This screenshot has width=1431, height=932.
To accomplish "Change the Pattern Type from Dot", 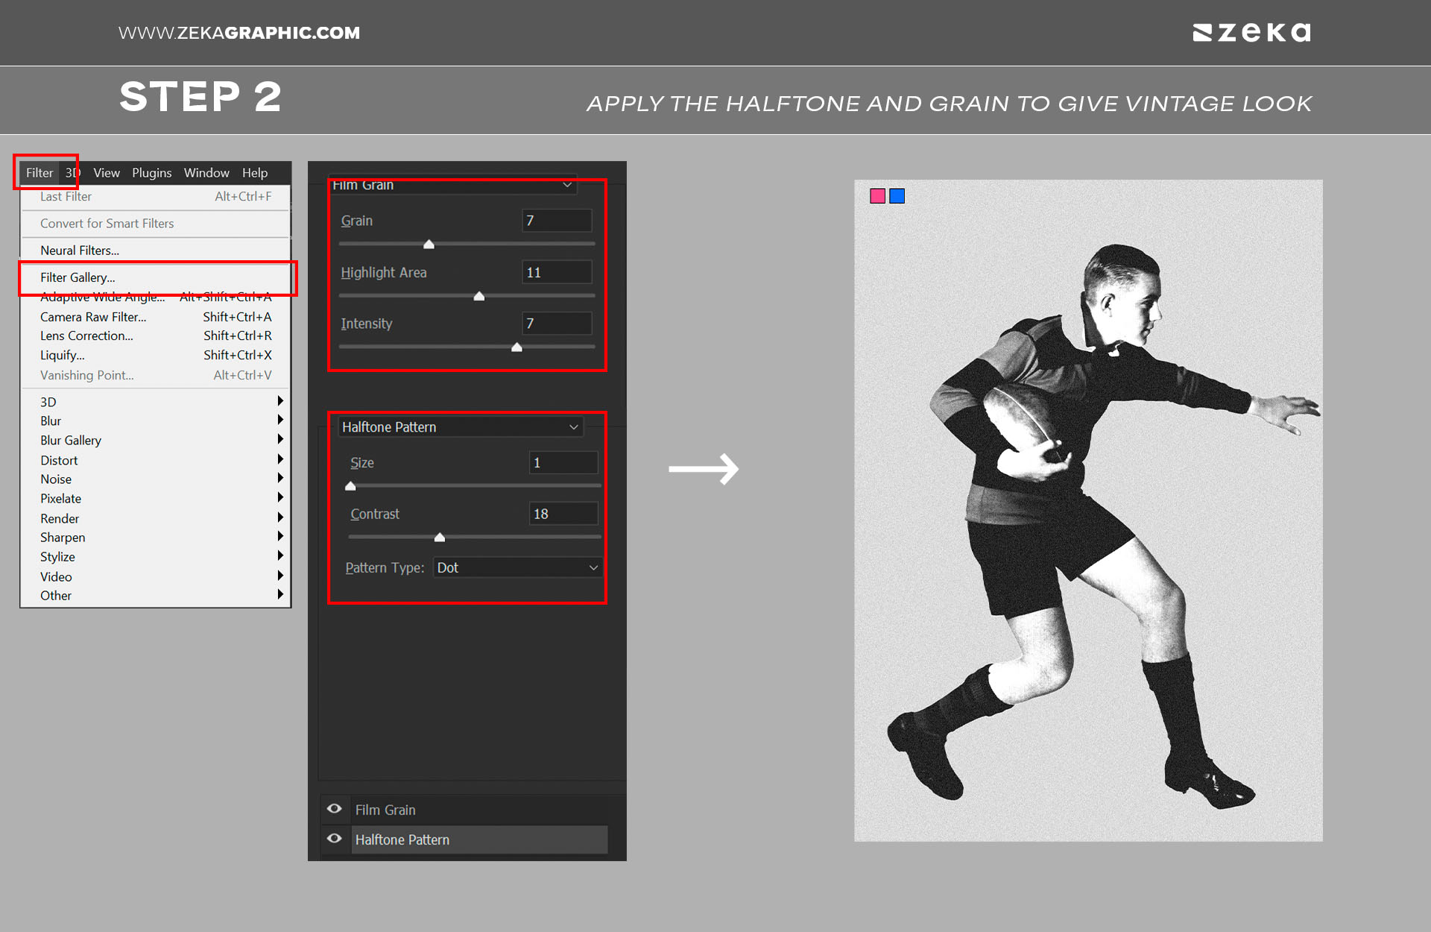I will tap(517, 567).
